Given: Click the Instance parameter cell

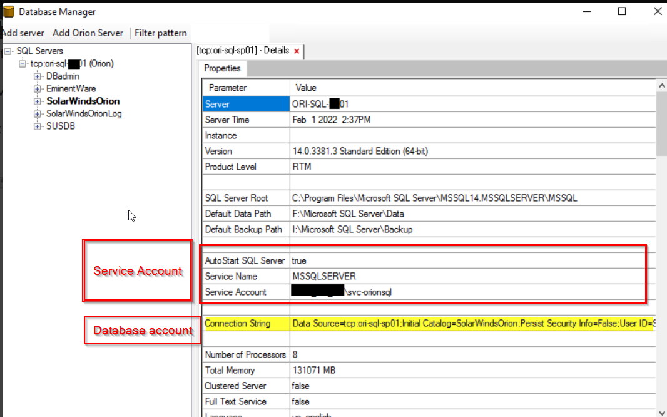Looking at the screenshot, I should point(247,136).
